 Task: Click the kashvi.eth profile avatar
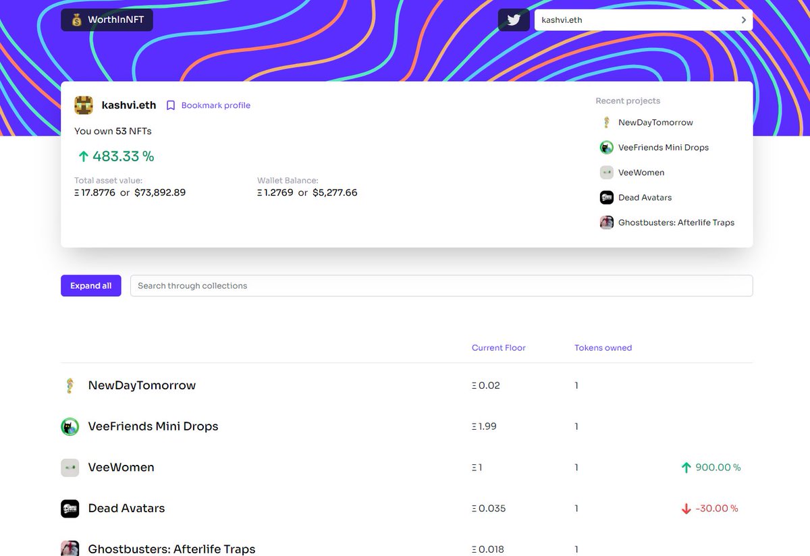pyautogui.click(x=84, y=105)
